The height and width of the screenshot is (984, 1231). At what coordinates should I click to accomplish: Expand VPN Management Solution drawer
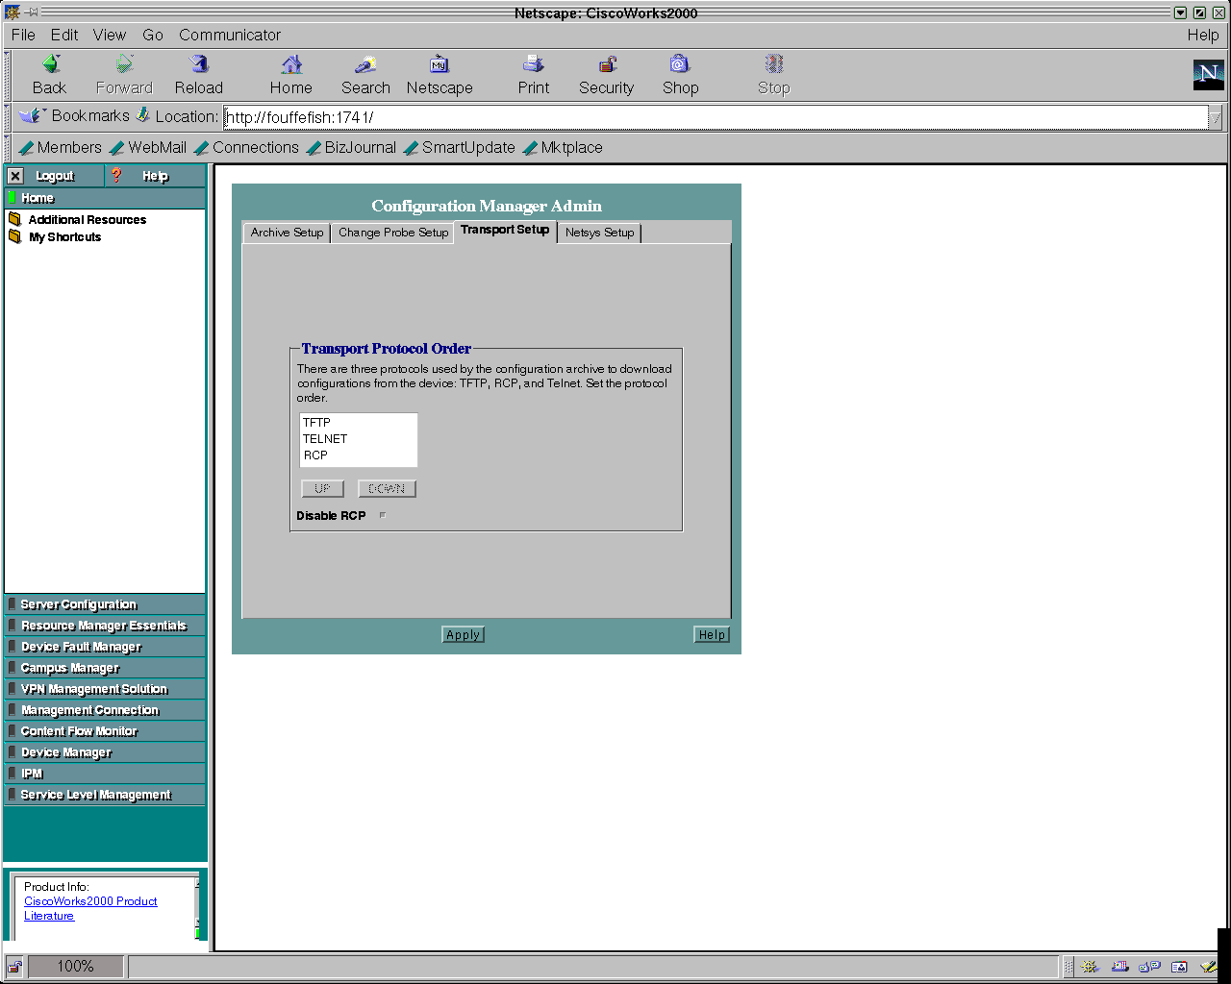(105, 689)
